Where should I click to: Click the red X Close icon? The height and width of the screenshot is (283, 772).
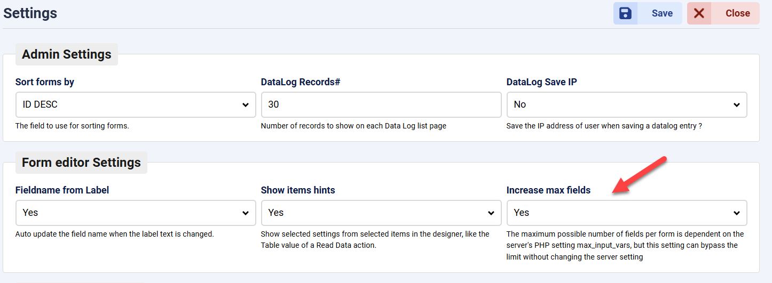(699, 13)
